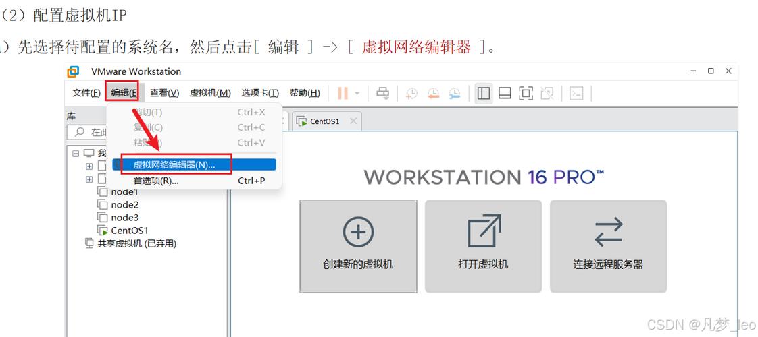Toggle the library sidebar view icon
This screenshot has height=337, width=758.
point(484,93)
